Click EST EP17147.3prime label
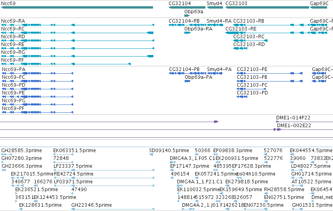The image size is (333, 211). point(190,166)
